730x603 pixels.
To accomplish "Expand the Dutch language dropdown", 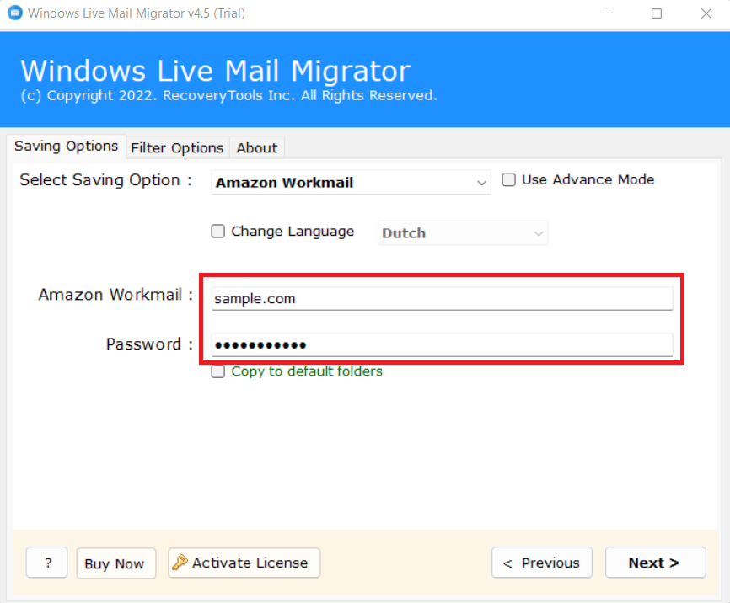I will click(x=463, y=232).
